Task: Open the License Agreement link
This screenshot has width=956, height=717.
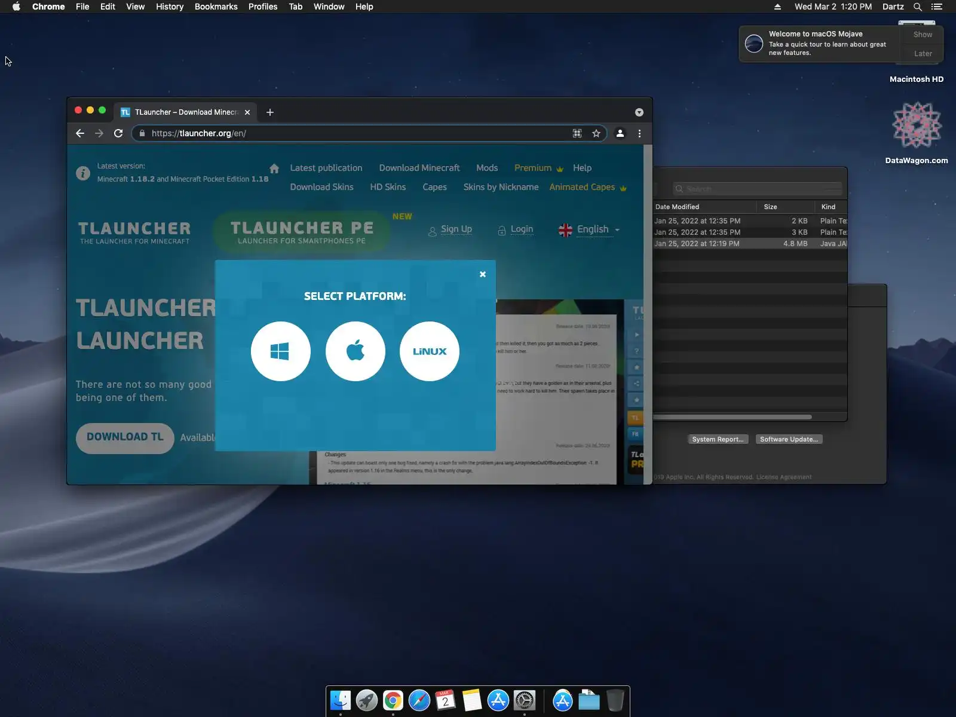Action: coord(784,477)
